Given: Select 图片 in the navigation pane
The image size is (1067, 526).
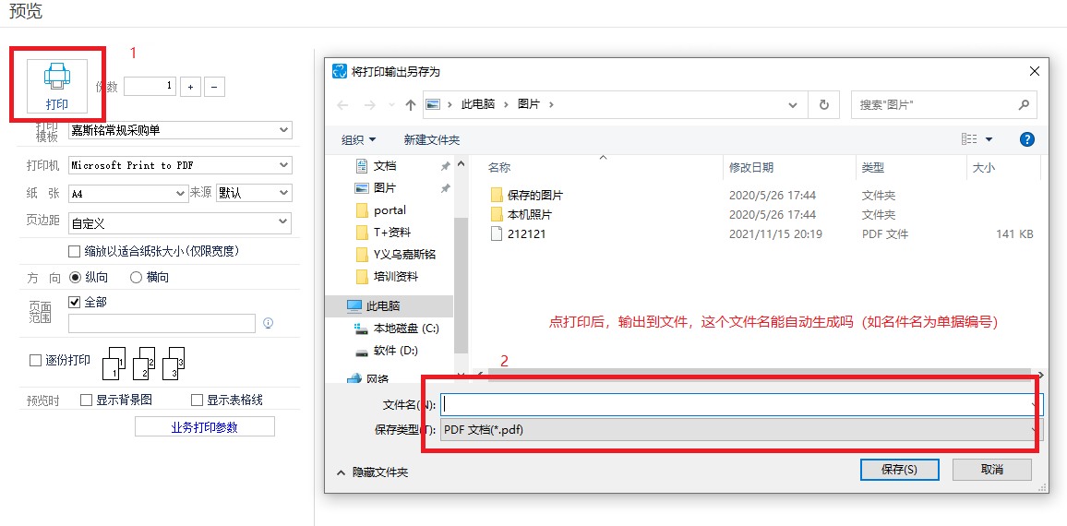Looking at the screenshot, I should (x=385, y=188).
